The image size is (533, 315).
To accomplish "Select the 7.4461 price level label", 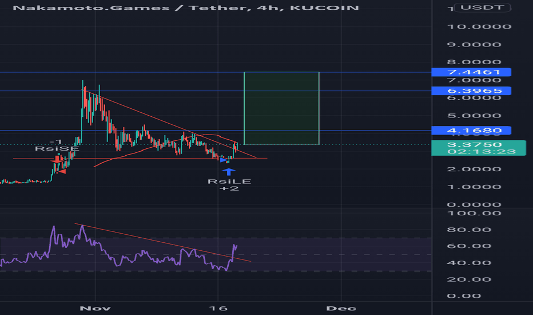I will 471,72.
